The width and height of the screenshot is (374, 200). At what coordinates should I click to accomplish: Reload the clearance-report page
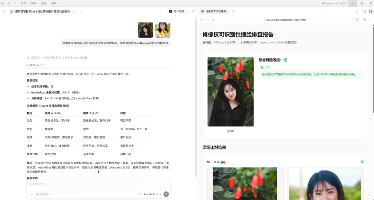tap(213, 20)
